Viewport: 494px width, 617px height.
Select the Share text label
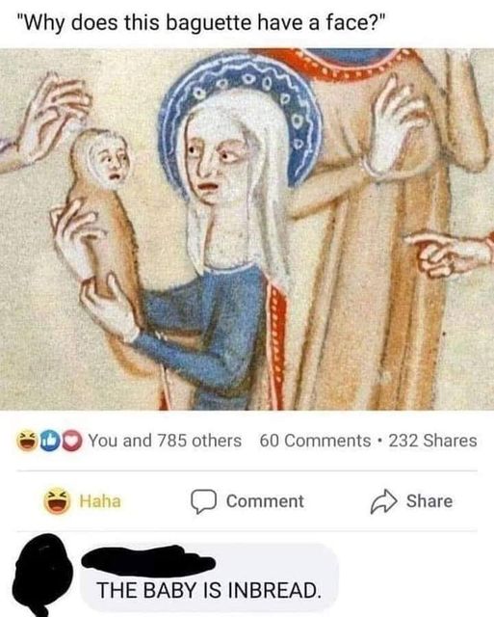429,501
